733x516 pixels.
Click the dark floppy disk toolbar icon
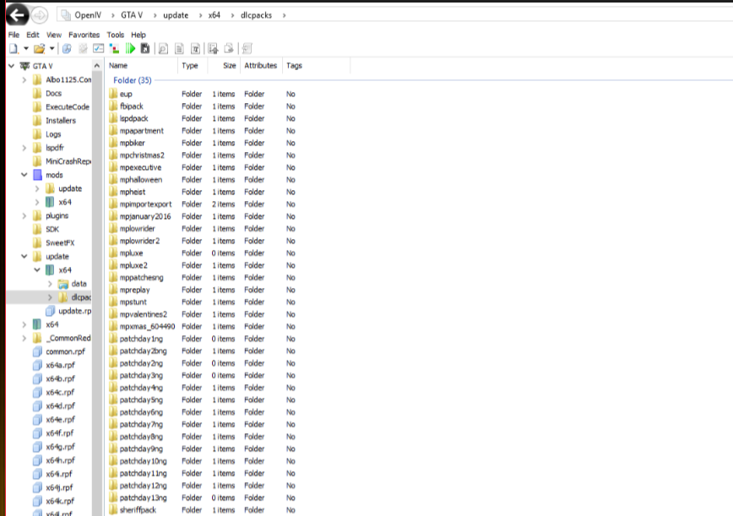(145, 49)
